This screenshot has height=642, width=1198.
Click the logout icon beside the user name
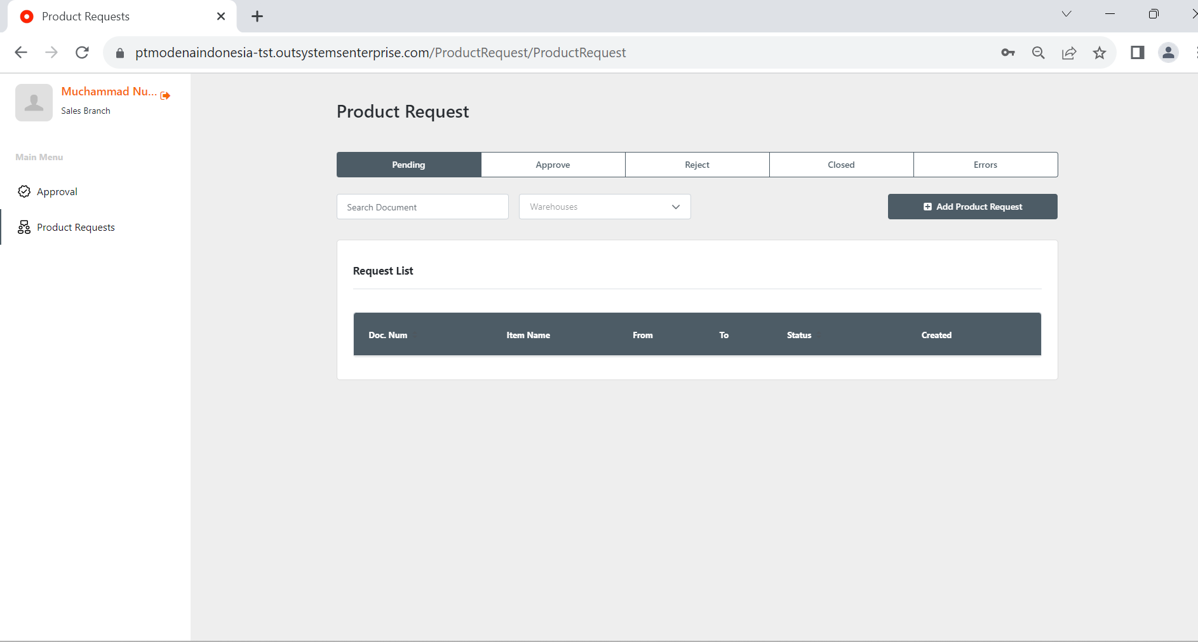tap(165, 95)
